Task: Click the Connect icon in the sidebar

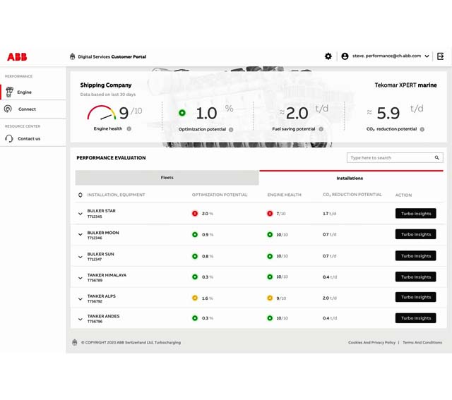Action: click(x=8, y=109)
